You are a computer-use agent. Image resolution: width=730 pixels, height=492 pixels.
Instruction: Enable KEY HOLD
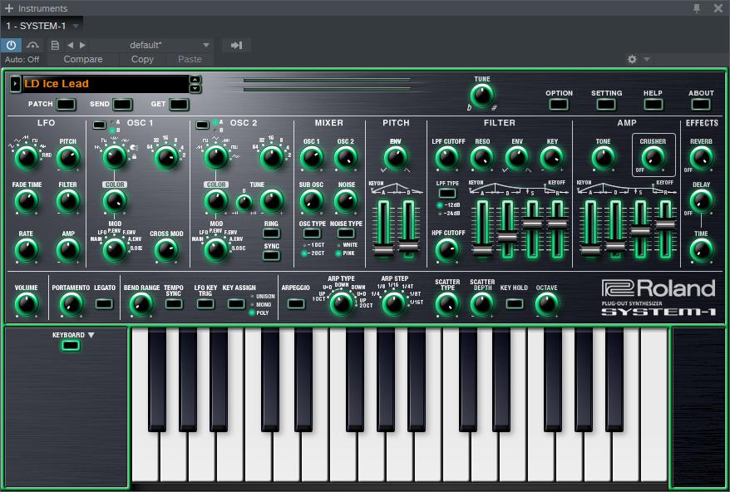[x=515, y=304]
